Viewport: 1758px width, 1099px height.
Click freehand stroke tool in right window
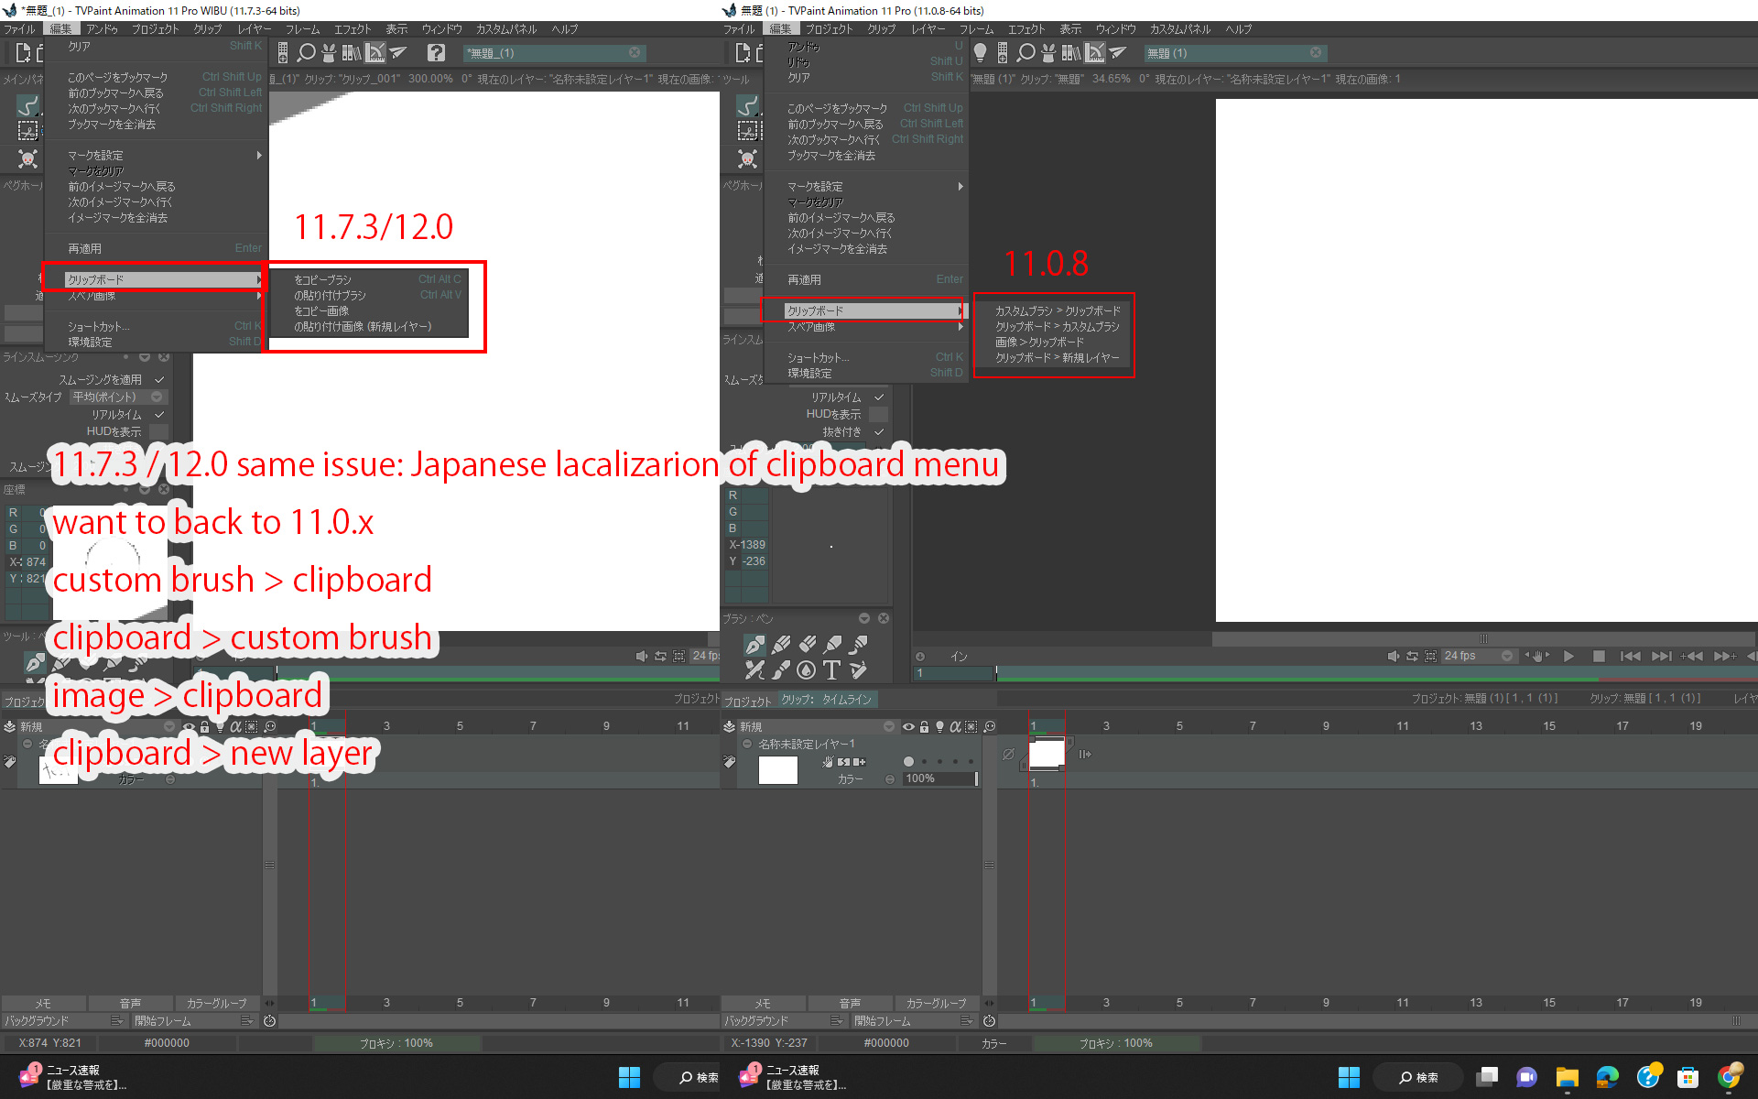(748, 105)
